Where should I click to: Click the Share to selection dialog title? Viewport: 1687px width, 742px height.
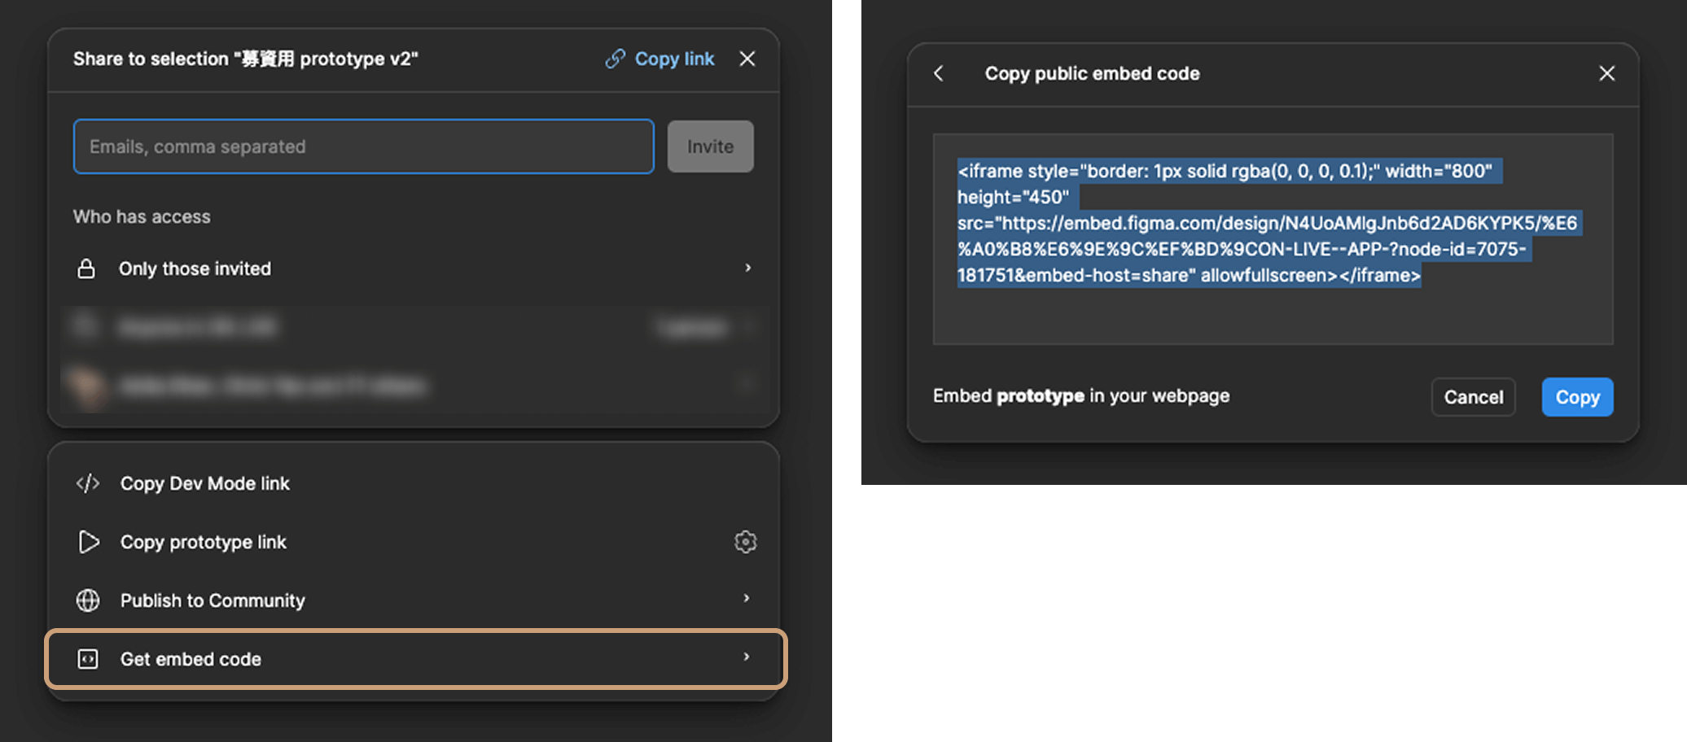pyautogui.click(x=245, y=59)
